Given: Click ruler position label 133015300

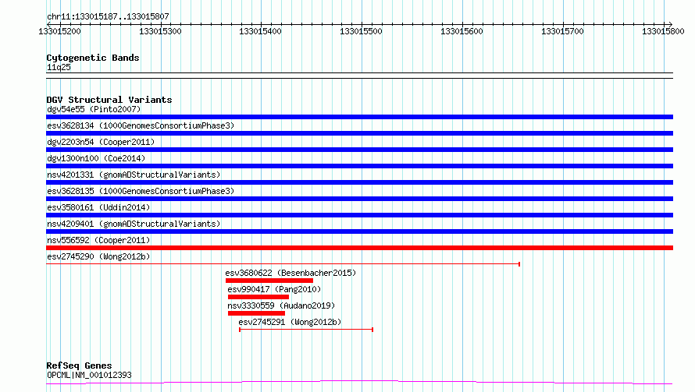Looking at the screenshot, I should [160, 31].
